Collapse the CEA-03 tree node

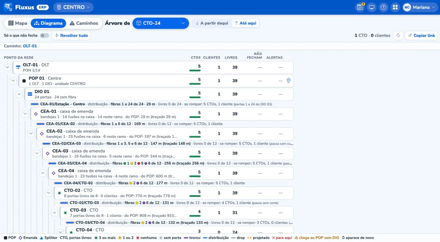[x=37, y=153]
